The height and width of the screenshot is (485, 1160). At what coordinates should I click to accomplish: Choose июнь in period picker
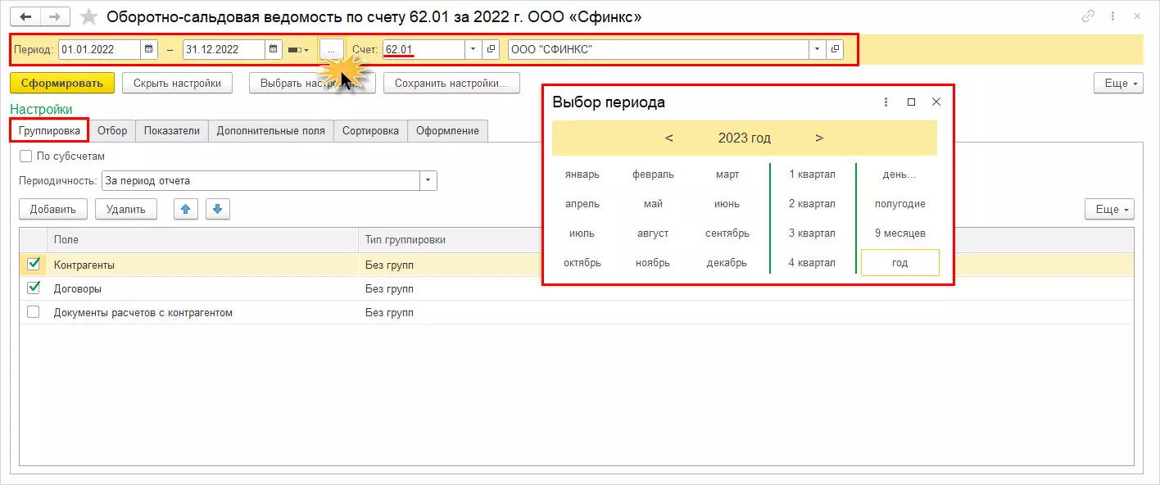coord(727,203)
